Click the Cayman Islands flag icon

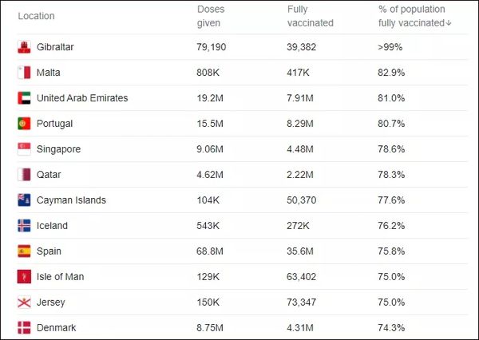[24, 200]
